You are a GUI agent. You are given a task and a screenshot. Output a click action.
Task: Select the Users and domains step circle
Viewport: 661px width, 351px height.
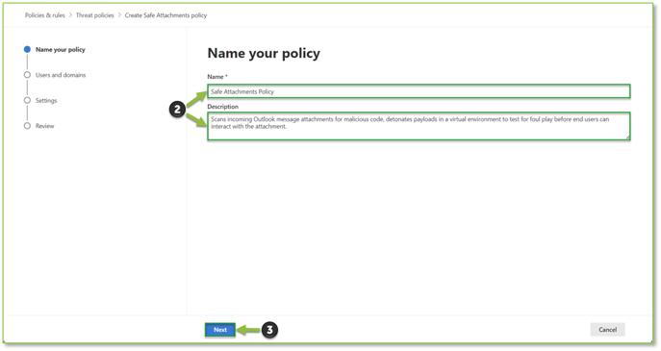(x=27, y=75)
